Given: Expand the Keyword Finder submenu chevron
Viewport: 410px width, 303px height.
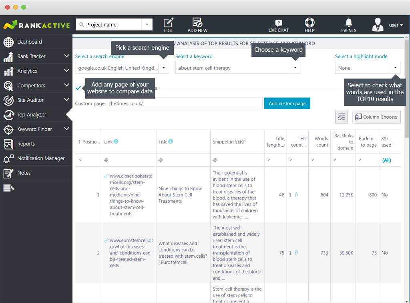Looking at the screenshot, I should (x=67, y=129).
